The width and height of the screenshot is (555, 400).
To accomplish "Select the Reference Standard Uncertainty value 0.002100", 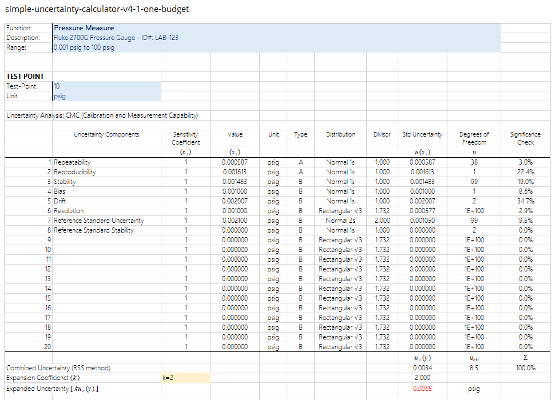I will 235,221.
